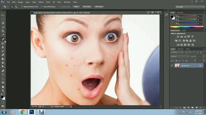206x115 pixels.
Task: Toggle Quick Mask mode in toolbox
Action: coord(3,102)
